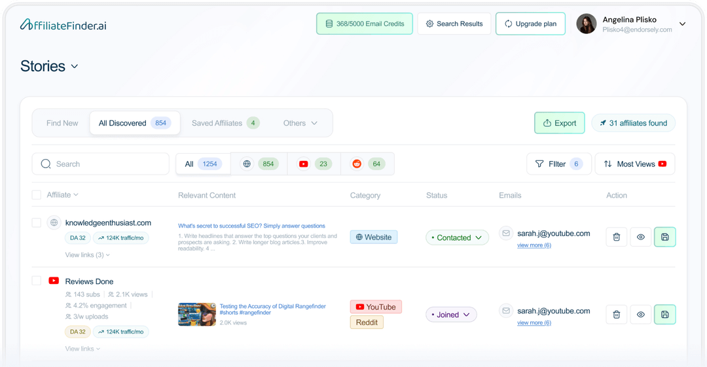707x367 pixels.
Task: Check the knowledgeenthusiast.com row checkbox
Action: point(37,222)
